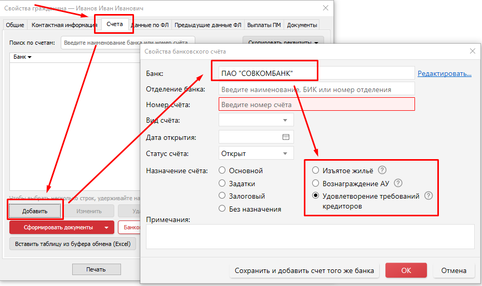The image size is (482, 286).
Task: Select Задатки account purpose
Action: click(x=222, y=183)
